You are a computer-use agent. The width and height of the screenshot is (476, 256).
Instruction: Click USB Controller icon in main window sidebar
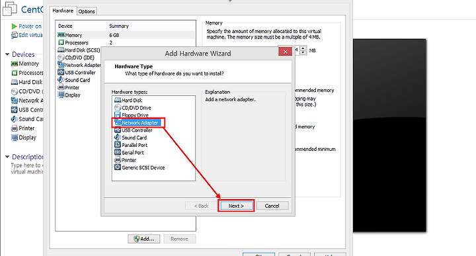(15, 110)
